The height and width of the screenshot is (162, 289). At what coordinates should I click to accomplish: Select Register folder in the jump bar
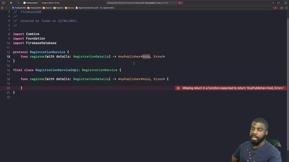tap(58, 8)
